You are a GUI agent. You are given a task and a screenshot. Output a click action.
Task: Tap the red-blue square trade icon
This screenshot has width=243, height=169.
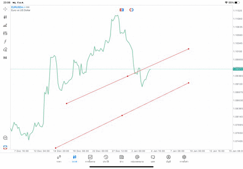point(121,10)
